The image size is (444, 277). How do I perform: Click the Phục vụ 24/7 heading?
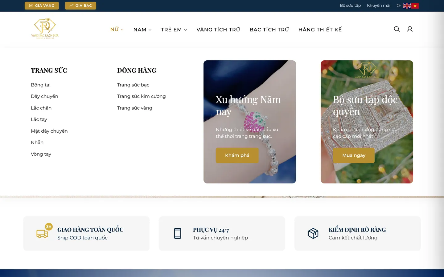coord(211,230)
